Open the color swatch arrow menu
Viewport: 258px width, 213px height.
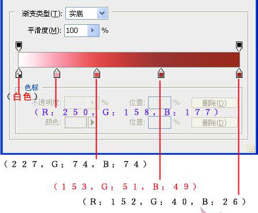point(92,122)
